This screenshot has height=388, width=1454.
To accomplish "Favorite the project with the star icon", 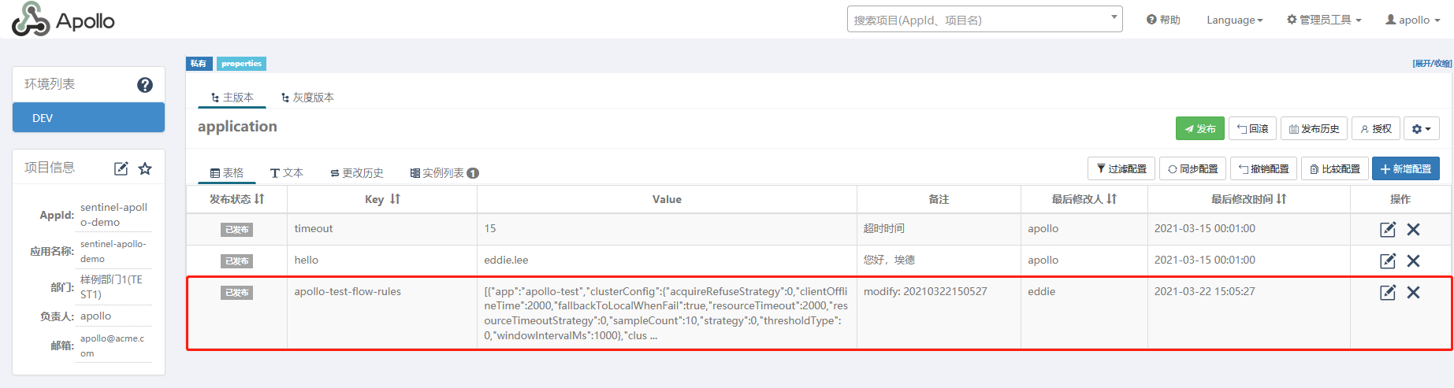I will pyautogui.click(x=145, y=168).
